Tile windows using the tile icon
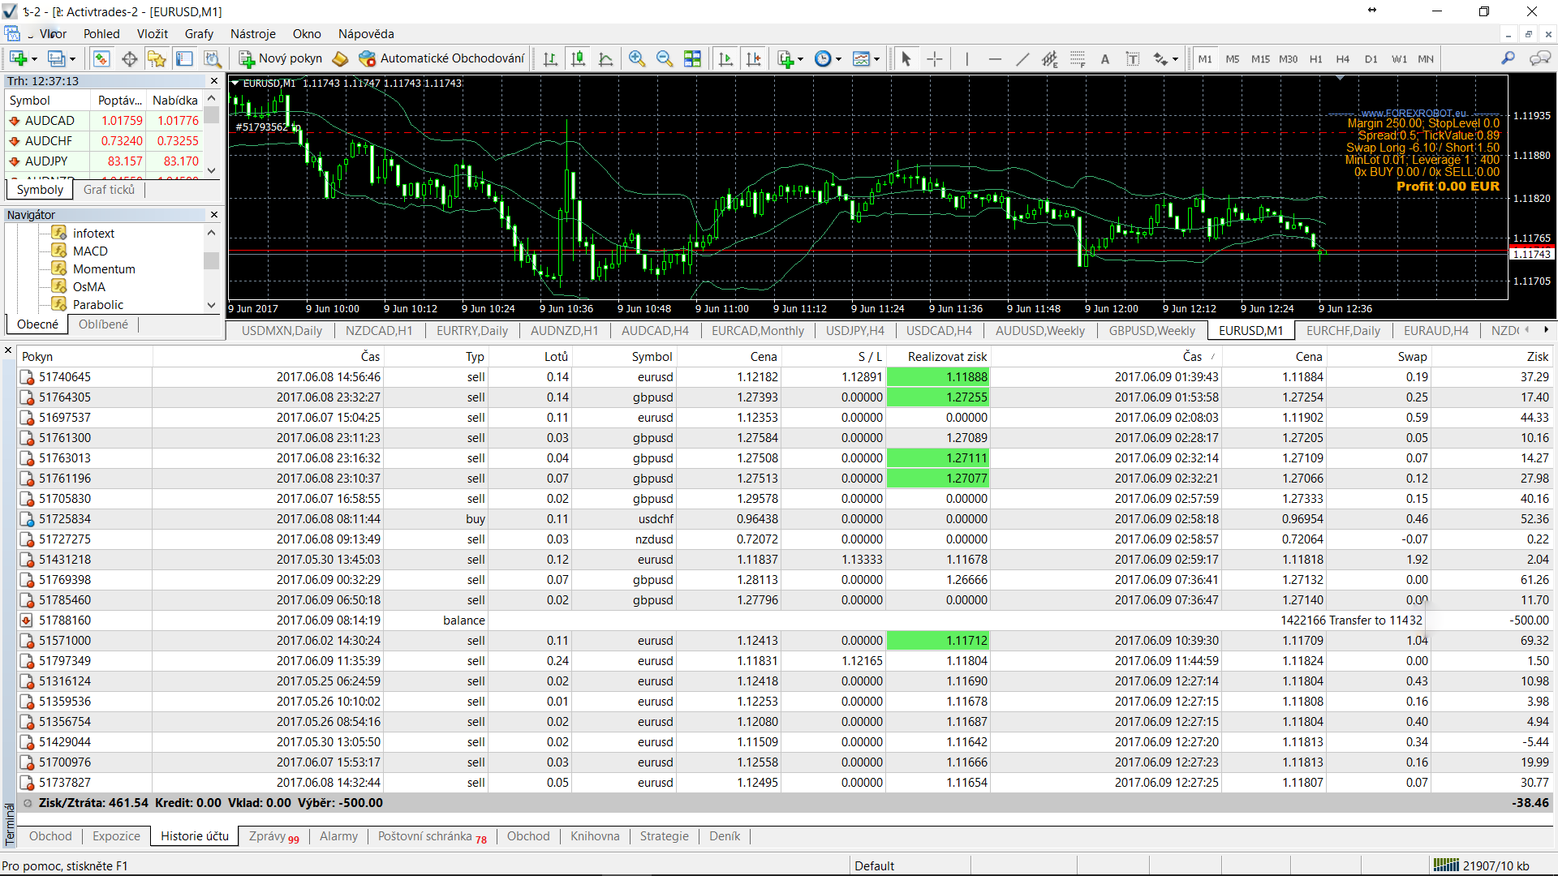 692,58
